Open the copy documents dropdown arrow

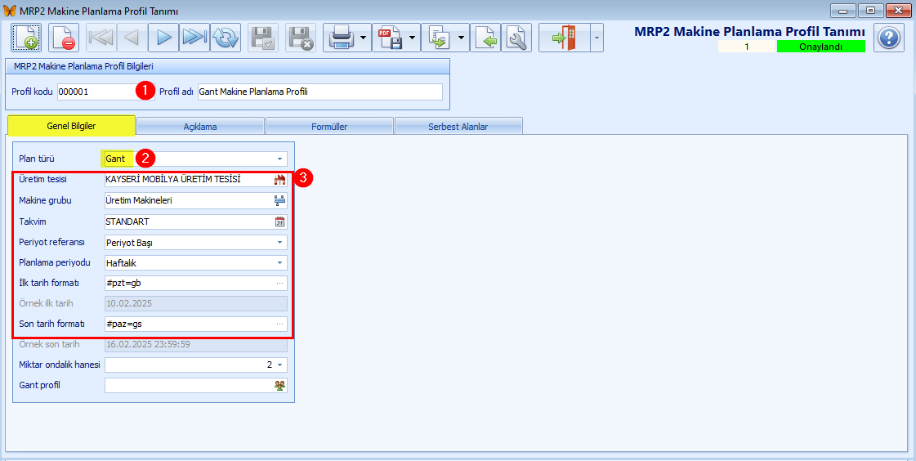click(x=461, y=38)
